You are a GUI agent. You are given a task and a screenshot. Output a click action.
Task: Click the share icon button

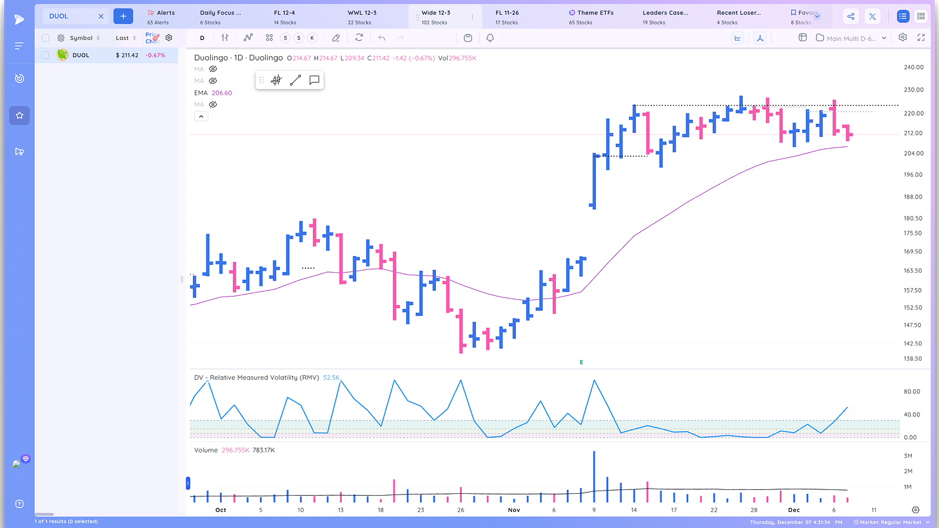[x=851, y=17]
